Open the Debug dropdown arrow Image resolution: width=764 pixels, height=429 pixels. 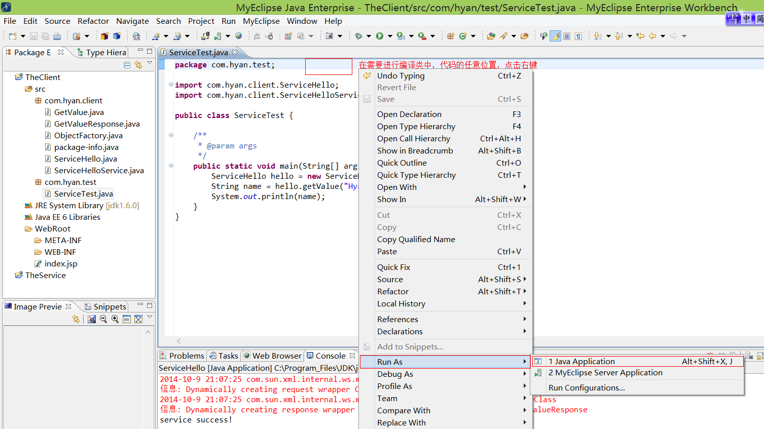[369, 36]
